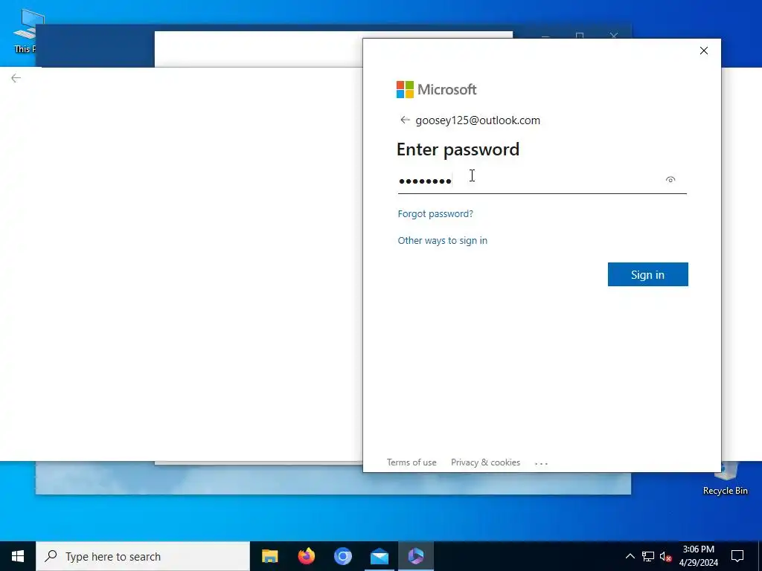Image resolution: width=762 pixels, height=571 pixels.
Task: Open the Windows Start menu
Action: tap(18, 556)
